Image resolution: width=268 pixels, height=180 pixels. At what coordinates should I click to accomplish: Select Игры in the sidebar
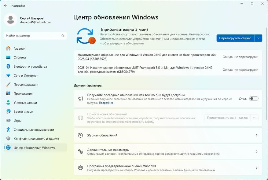click(35, 121)
